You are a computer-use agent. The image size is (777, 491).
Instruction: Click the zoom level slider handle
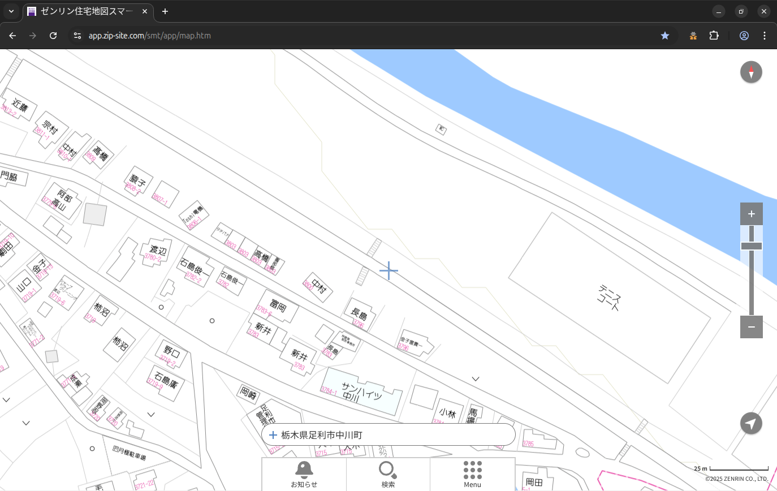click(751, 246)
